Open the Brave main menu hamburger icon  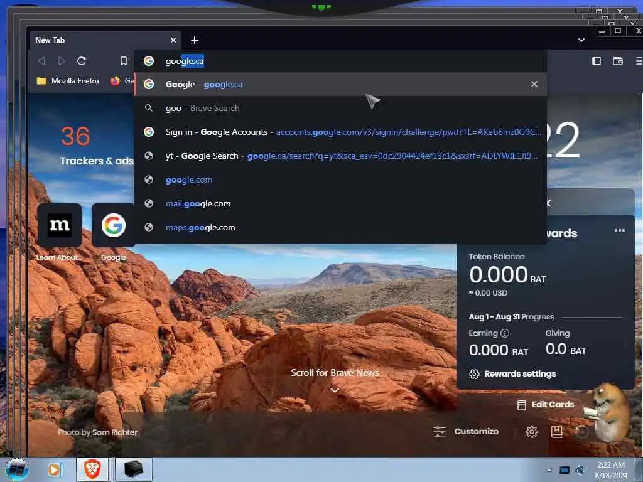click(639, 61)
